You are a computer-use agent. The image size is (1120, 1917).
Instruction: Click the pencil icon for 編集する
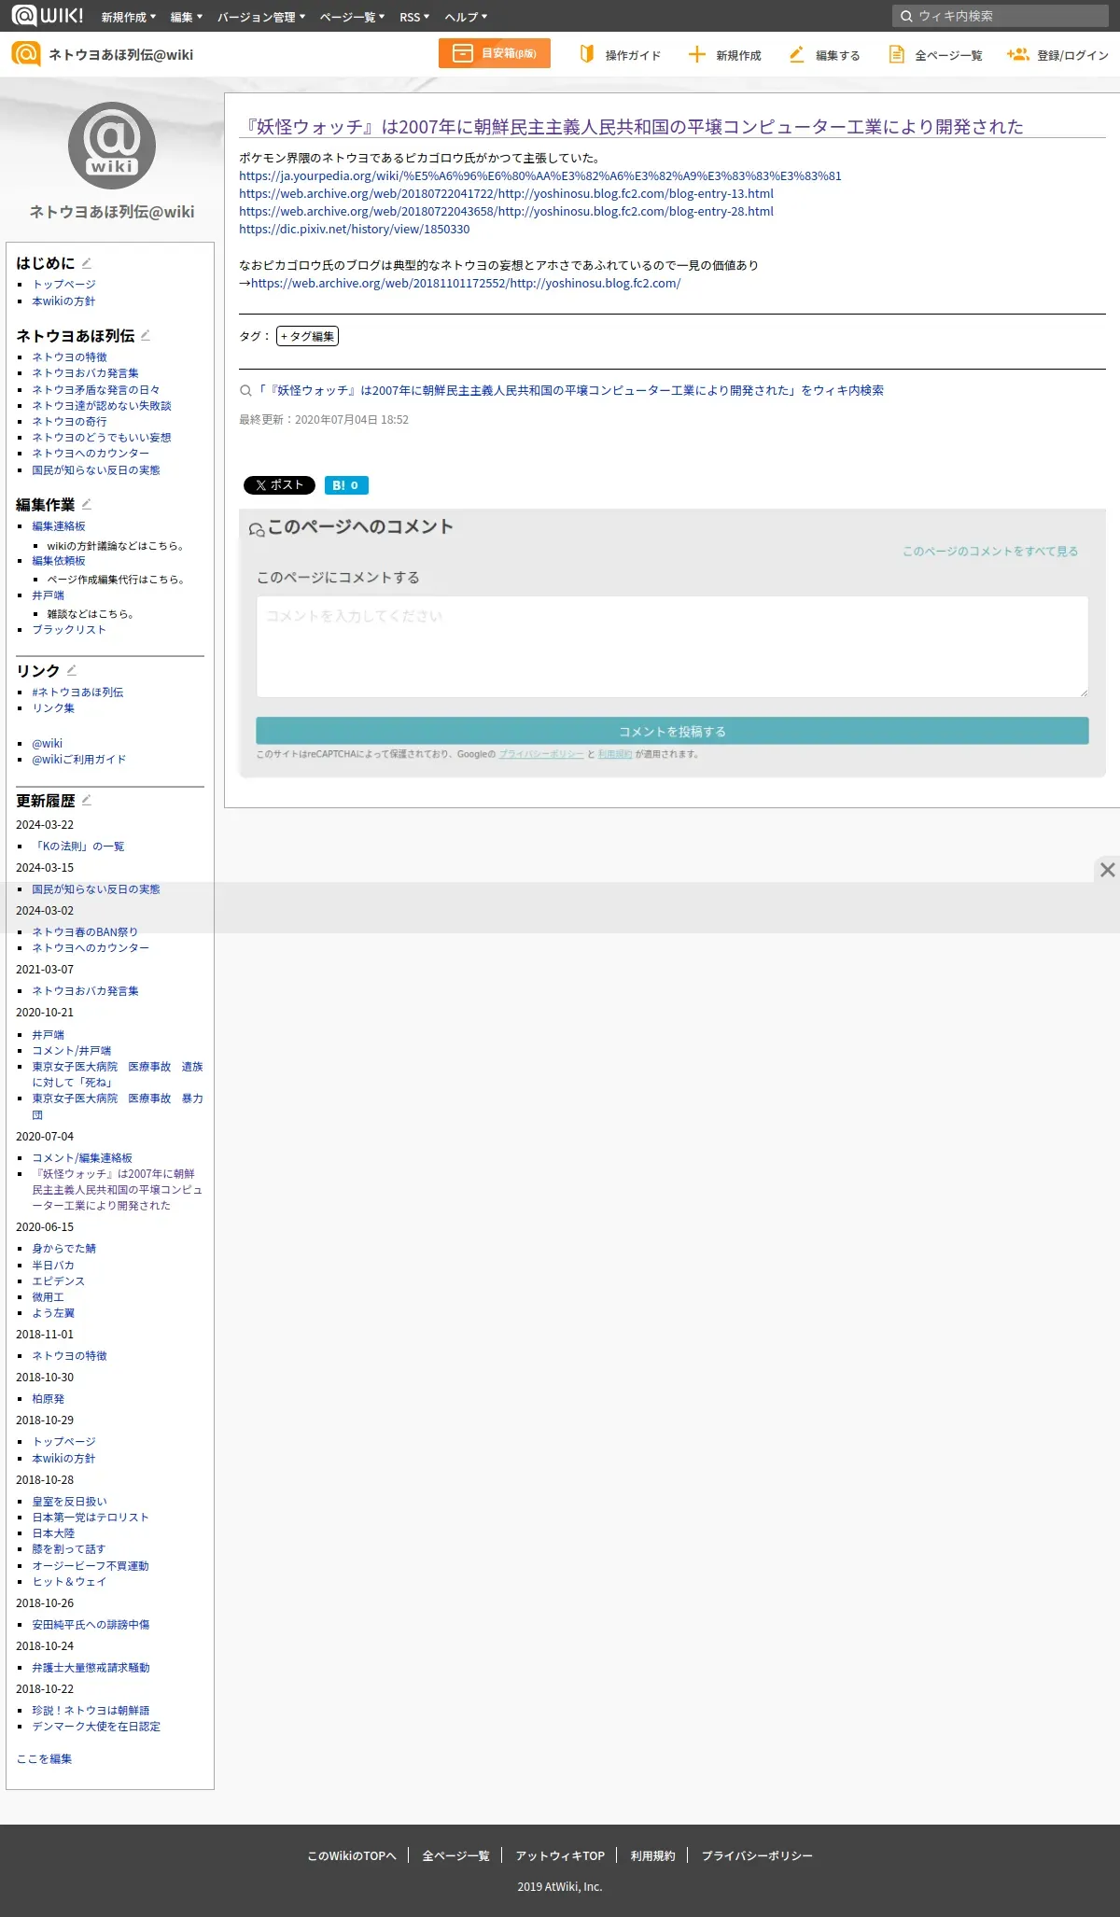click(796, 54)
